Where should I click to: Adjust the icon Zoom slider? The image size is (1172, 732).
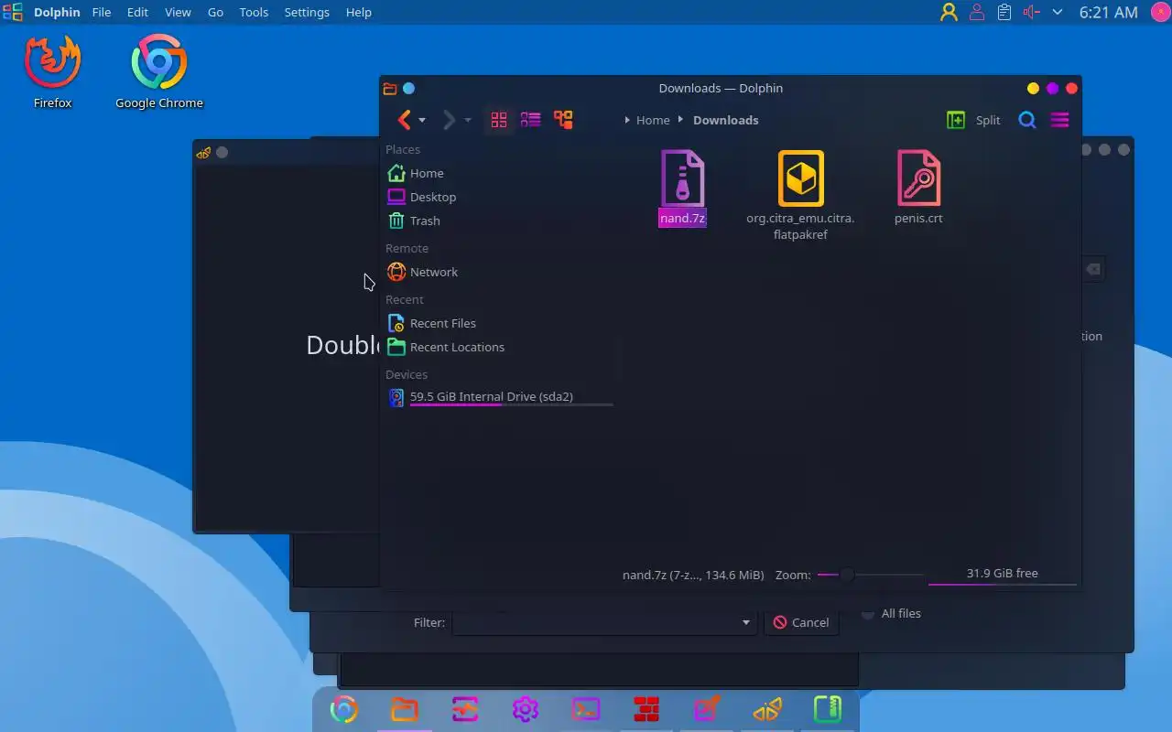[870, 575]
